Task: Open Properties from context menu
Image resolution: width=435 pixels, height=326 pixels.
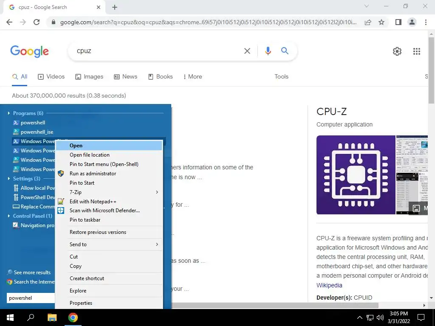Action: pos(109,303)
